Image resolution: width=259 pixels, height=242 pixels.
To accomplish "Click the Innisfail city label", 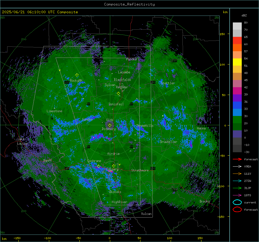I will pos(116,104).
